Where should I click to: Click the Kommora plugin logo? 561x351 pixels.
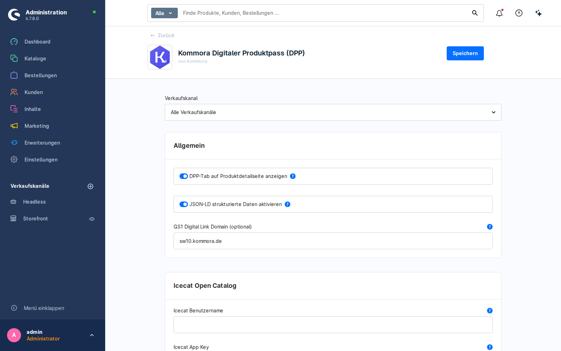tap(160, 57)
